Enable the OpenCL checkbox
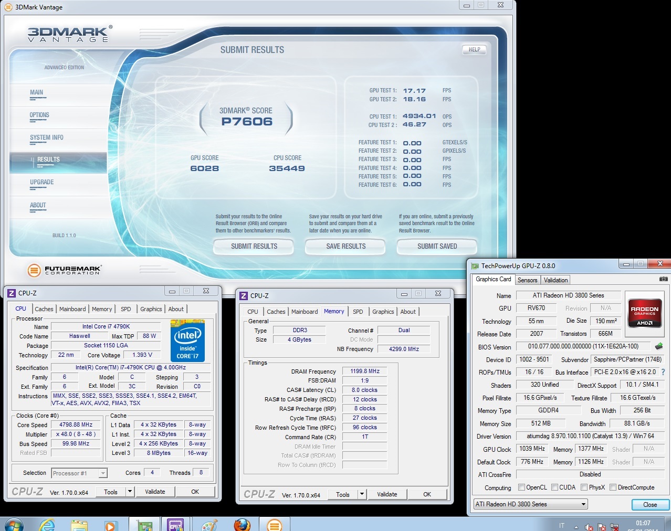 (x=521, y=487)
